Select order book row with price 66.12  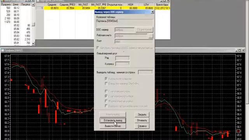[x=16, y=8]
